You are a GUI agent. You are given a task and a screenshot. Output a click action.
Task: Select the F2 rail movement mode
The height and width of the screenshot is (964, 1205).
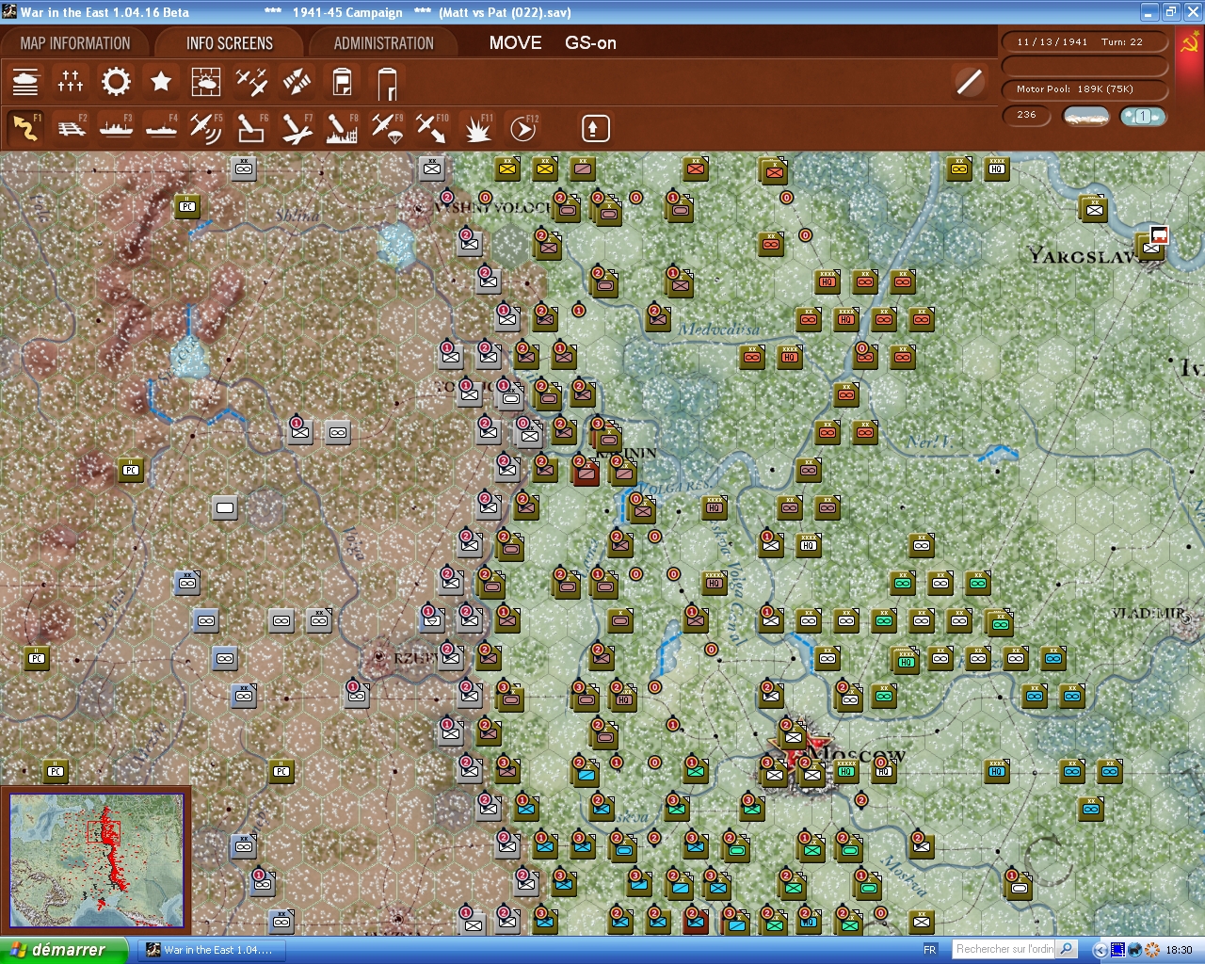[71, 128]
